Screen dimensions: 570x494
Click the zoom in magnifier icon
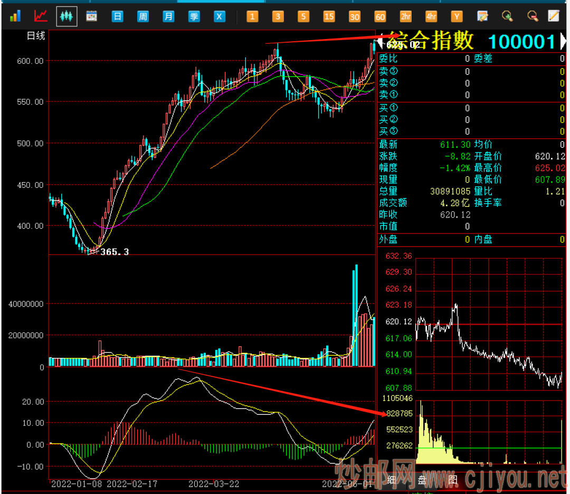pyautogui.click(x=507, y=16)
